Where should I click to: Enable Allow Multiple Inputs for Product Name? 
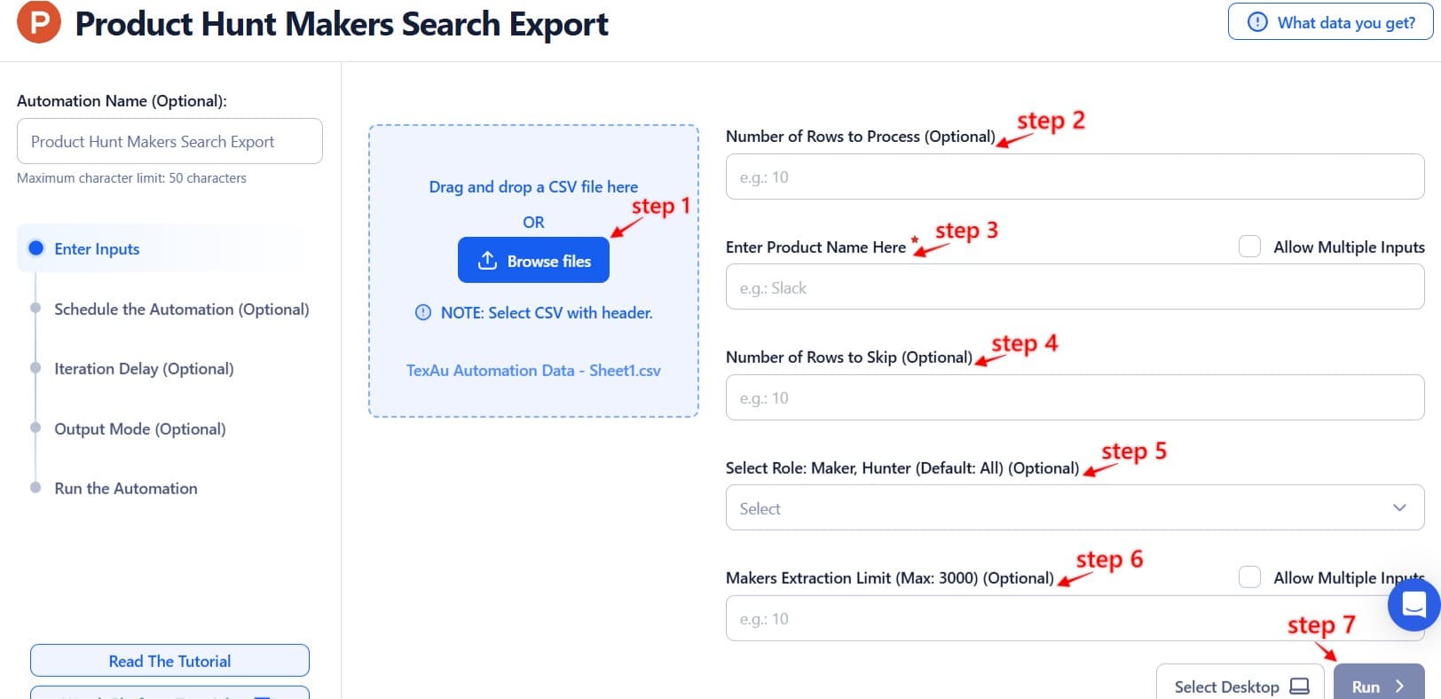(x=1249, y=247)
